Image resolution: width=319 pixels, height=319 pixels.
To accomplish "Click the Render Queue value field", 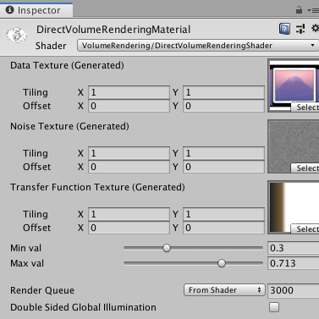I will click(294, 290).
